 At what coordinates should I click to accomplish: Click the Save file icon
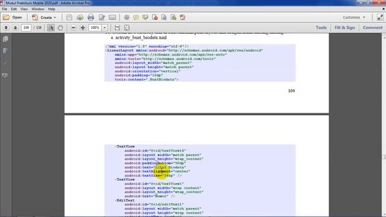[x=69, y=17]
